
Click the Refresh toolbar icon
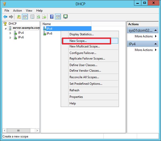tap(38, 17)
